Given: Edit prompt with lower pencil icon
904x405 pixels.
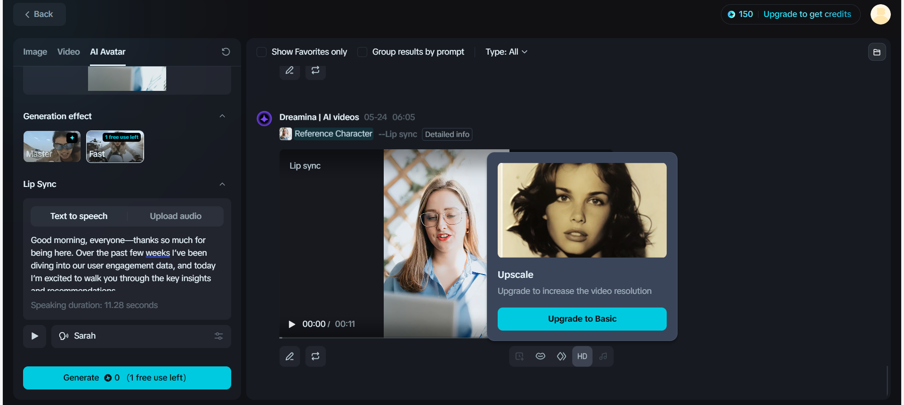Looking at the screenshot, I should click(290, 356).
